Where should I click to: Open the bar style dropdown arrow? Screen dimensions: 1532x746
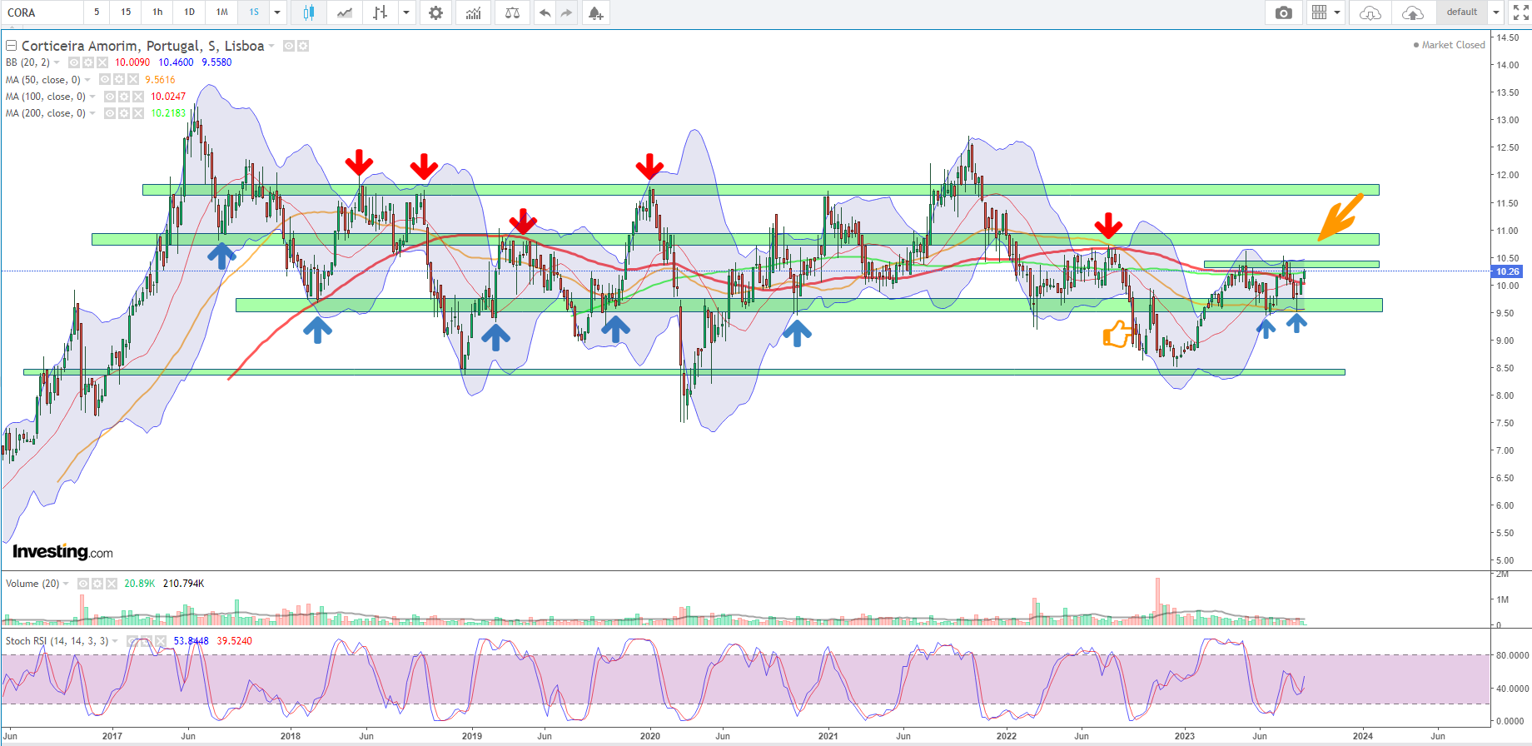(x=406, y=12)
